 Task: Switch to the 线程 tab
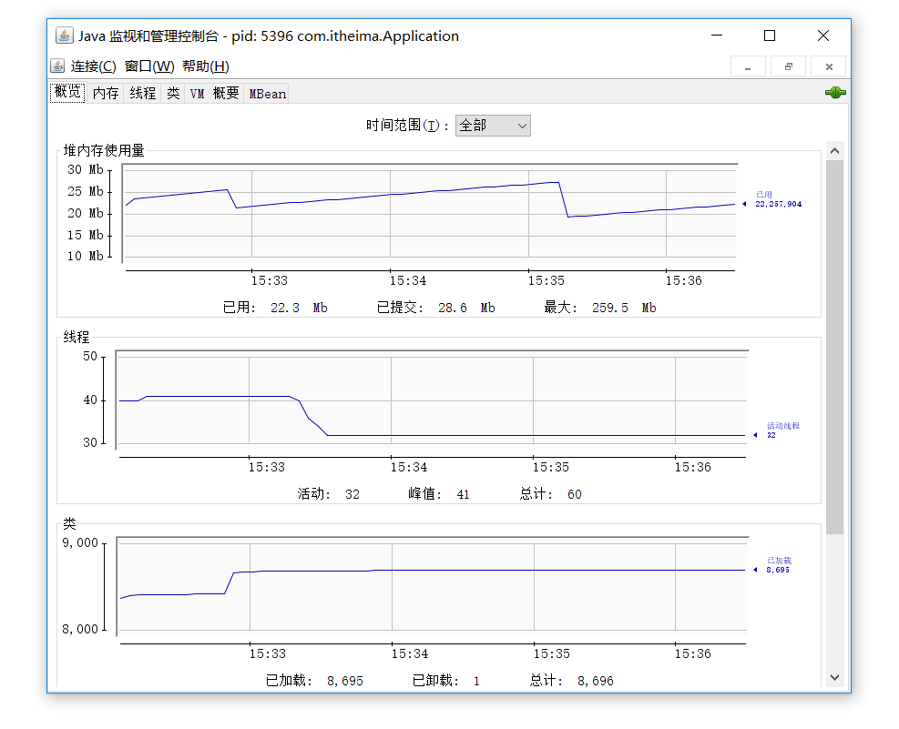[141, 92]
